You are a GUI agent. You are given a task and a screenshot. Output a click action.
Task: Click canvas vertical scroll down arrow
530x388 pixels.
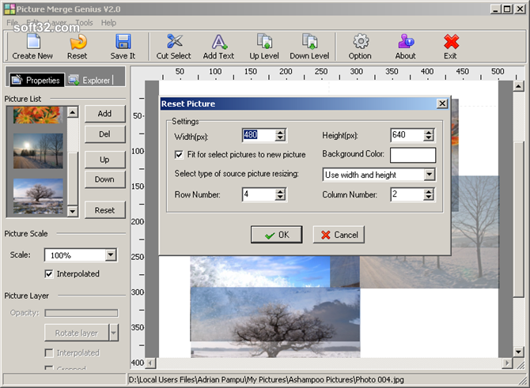point(518,352)
